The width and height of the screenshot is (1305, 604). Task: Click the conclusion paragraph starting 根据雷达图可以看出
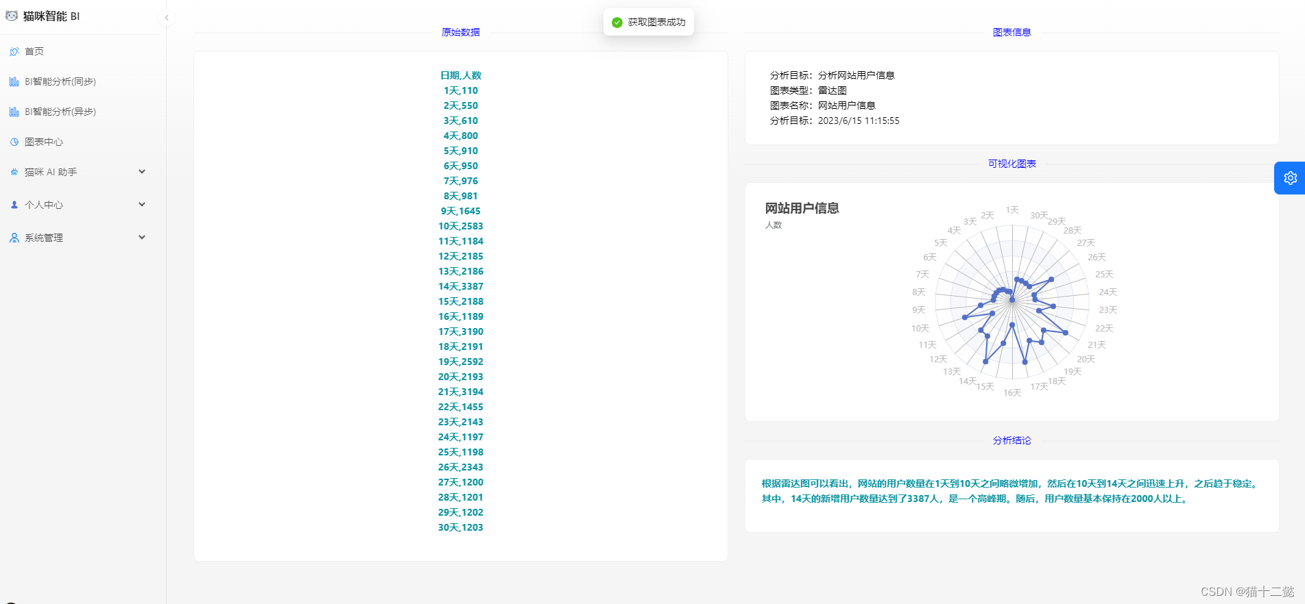click(x=1011, y=491)
